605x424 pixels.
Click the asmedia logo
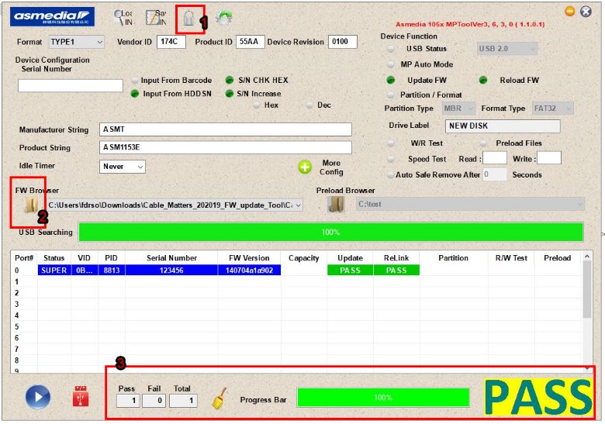click(x=52, y=16)
